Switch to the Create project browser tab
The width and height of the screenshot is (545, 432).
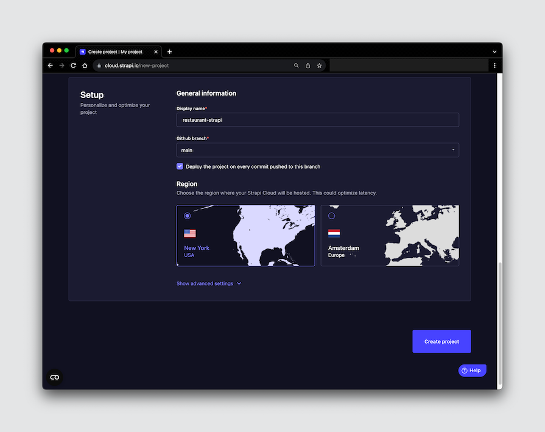pyautogui.click(x=117, y=51)
